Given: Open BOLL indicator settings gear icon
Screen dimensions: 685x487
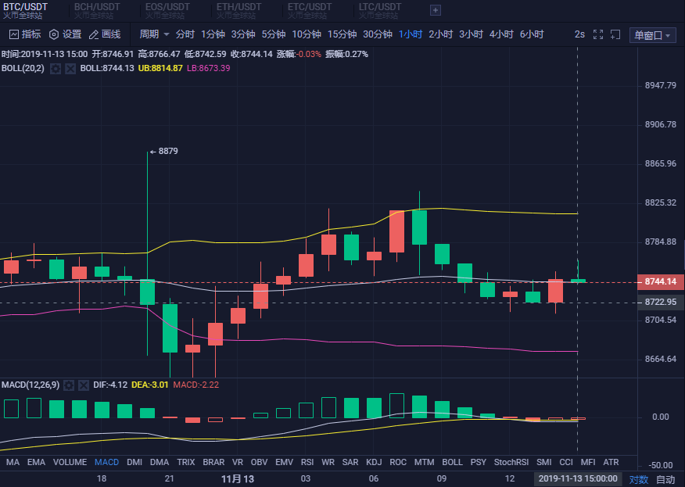Looking at the screenshot, I should (54, 68).
